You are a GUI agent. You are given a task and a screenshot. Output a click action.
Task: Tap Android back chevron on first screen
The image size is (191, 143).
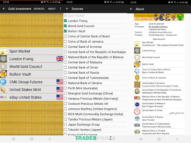click(x=50, y=139)
